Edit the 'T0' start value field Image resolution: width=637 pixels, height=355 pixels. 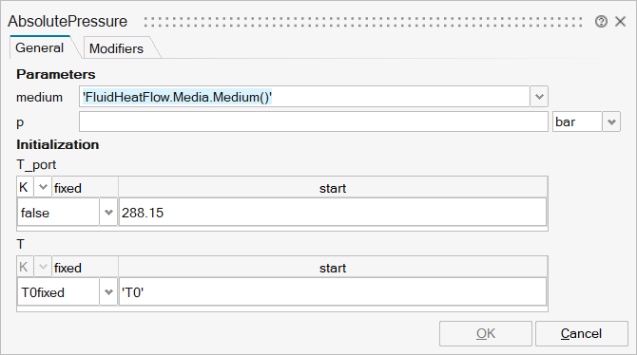(x=333, y=291)
